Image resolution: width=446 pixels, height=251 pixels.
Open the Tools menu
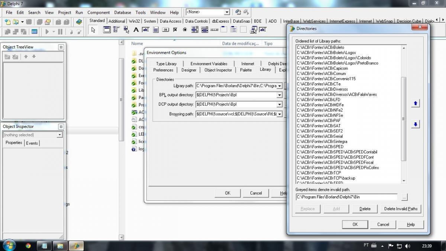tap(140, 12)
